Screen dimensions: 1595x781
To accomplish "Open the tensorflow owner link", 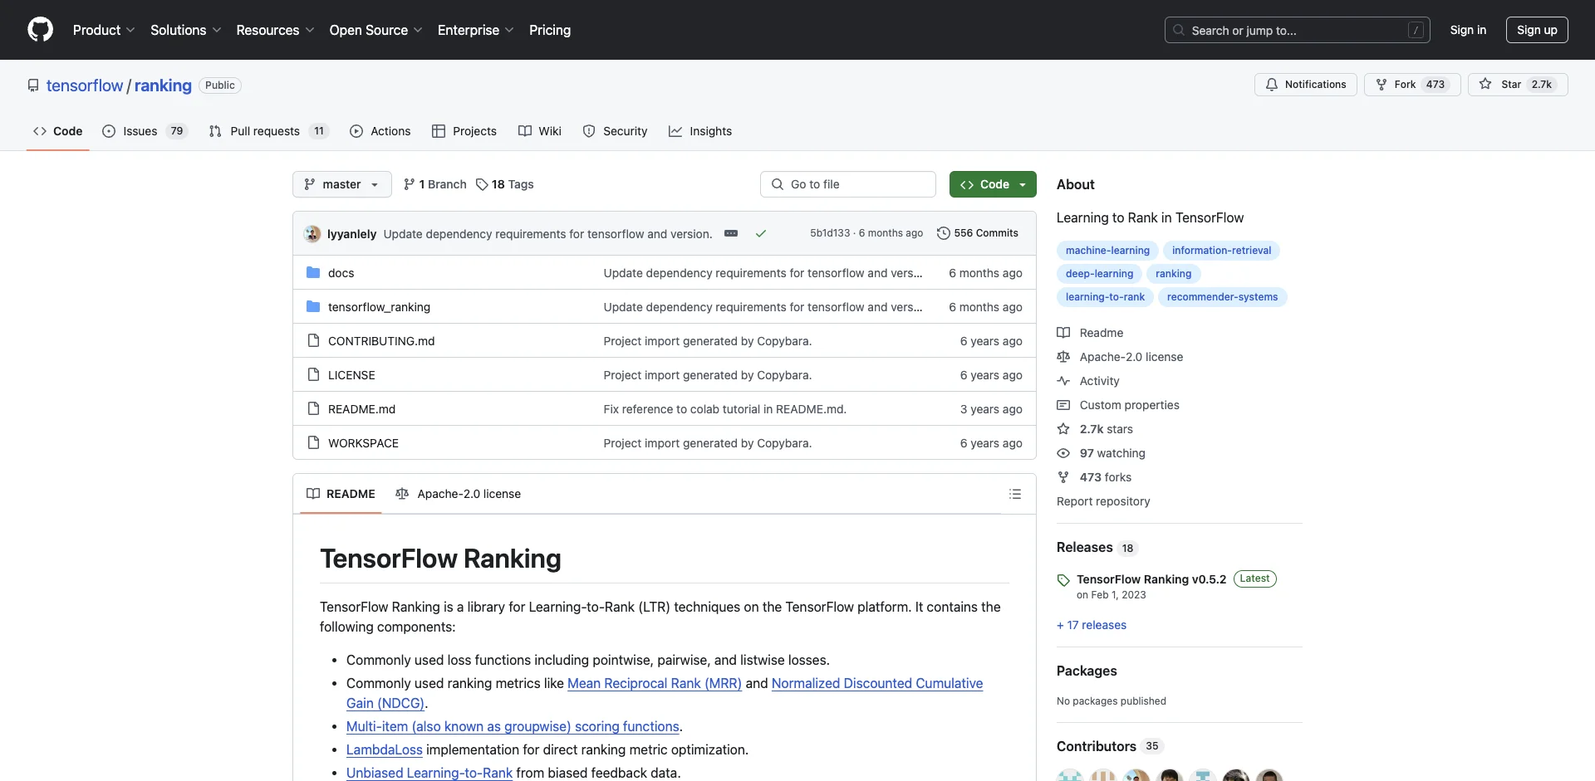I will pos(85,85).
